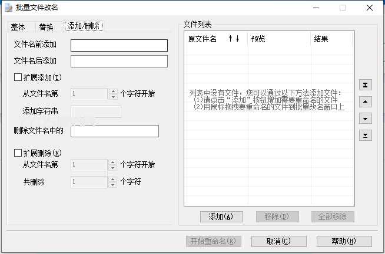Open the 替换 tab
The height and width of the screenshot is (254, 385).
(46, 26)
